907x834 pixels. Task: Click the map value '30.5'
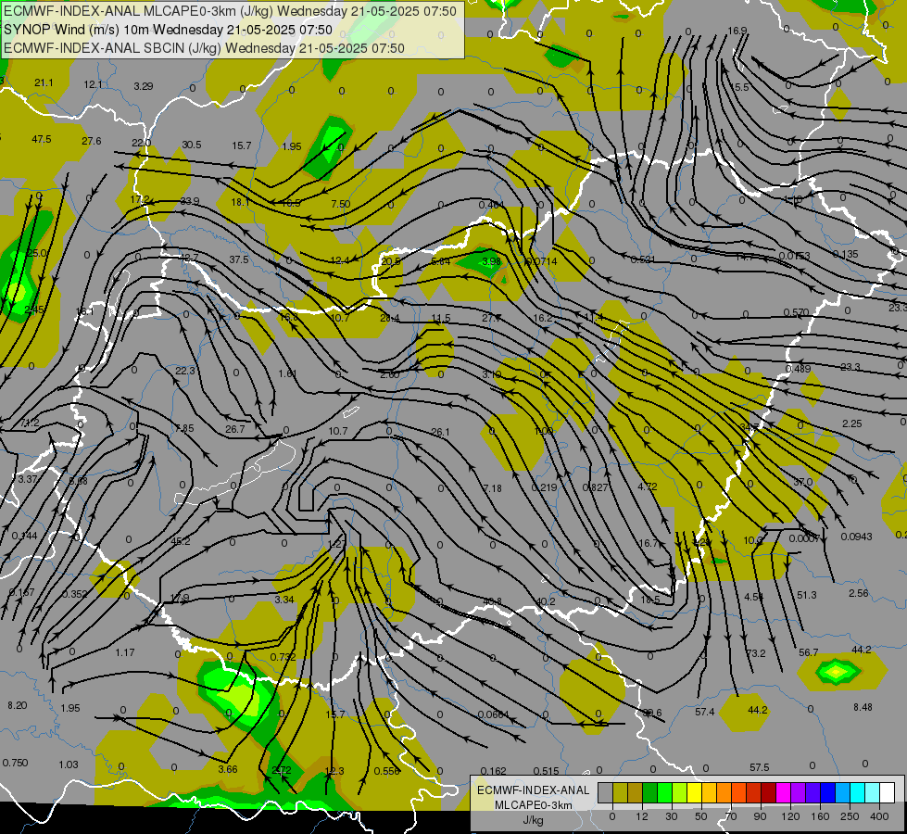click(192, 145)
